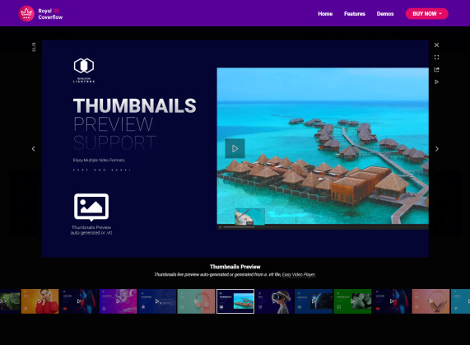Click the video progress bar below the resort video

tap(325, 227)
